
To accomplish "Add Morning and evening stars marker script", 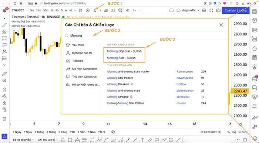I will 128,72.
